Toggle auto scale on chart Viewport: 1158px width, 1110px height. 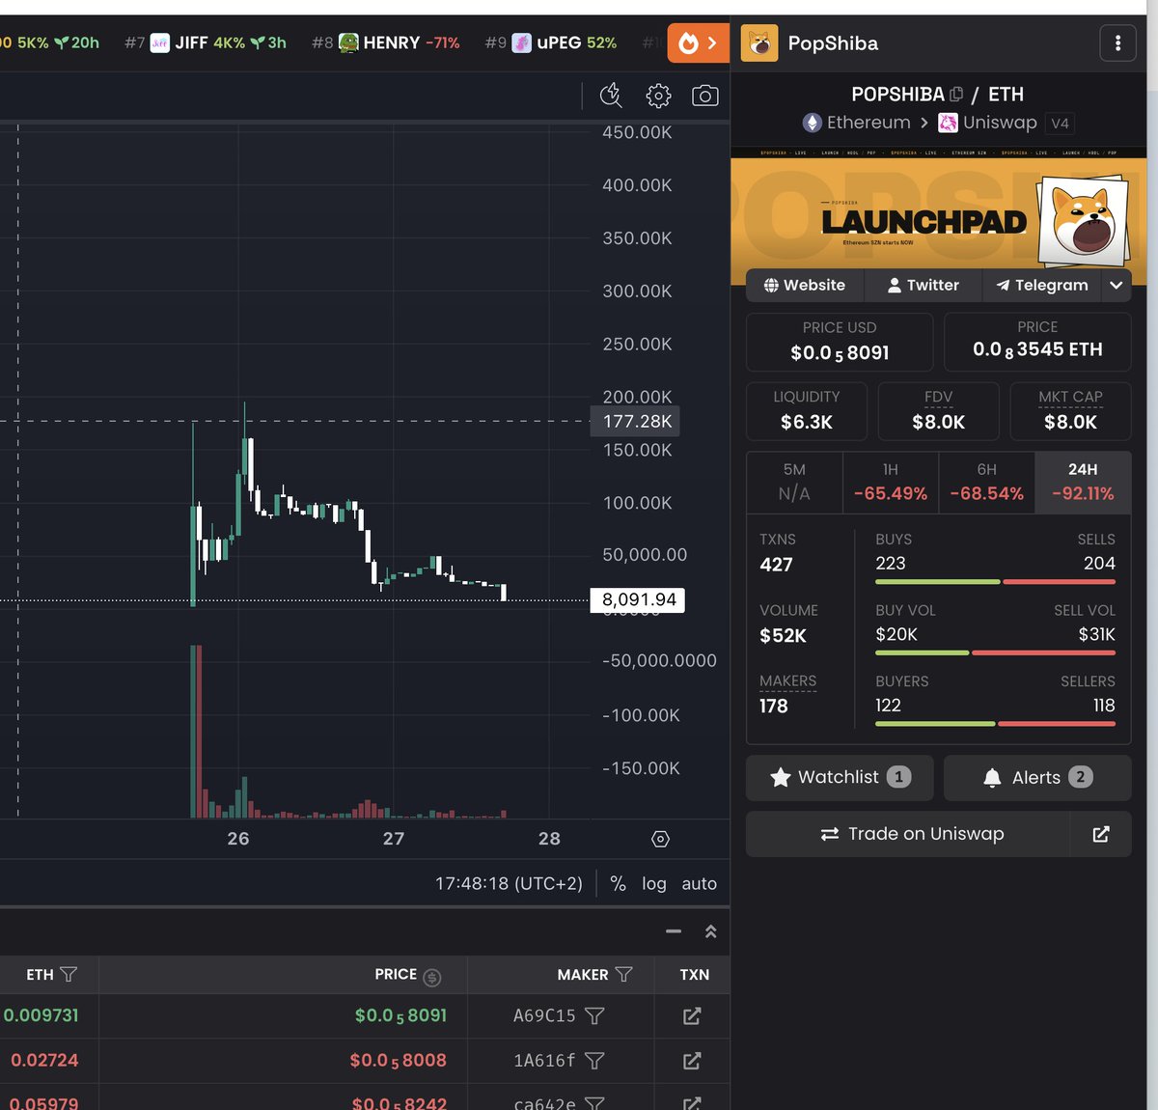[699, 883]
